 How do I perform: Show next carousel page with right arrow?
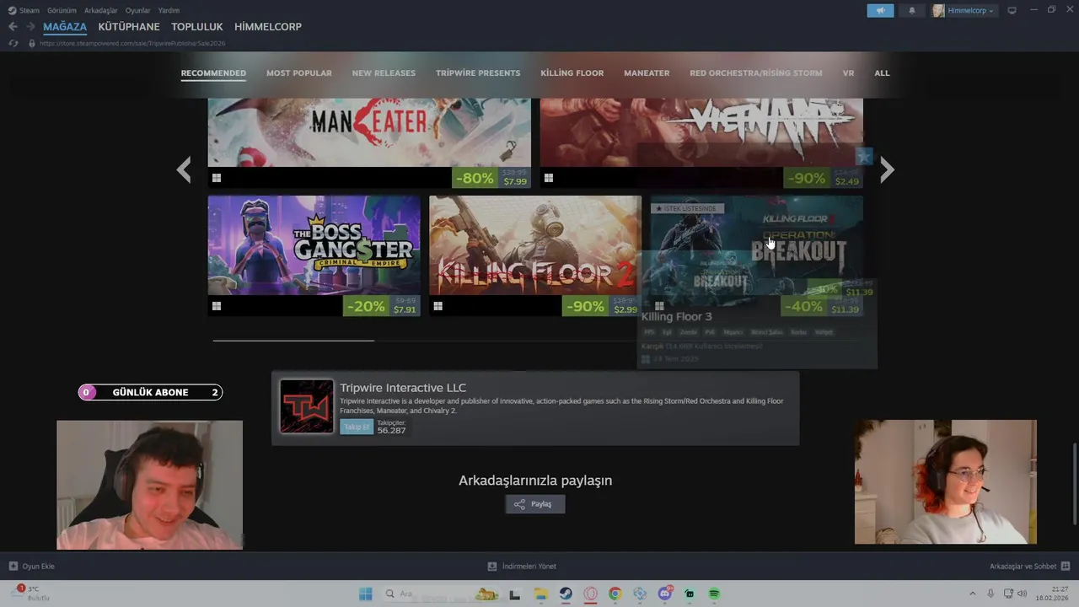point(887,170)
